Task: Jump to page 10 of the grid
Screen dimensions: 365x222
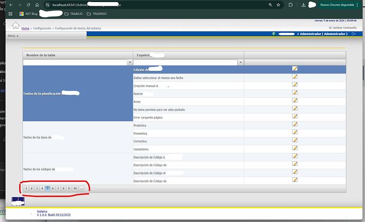Action: point(75,188)
